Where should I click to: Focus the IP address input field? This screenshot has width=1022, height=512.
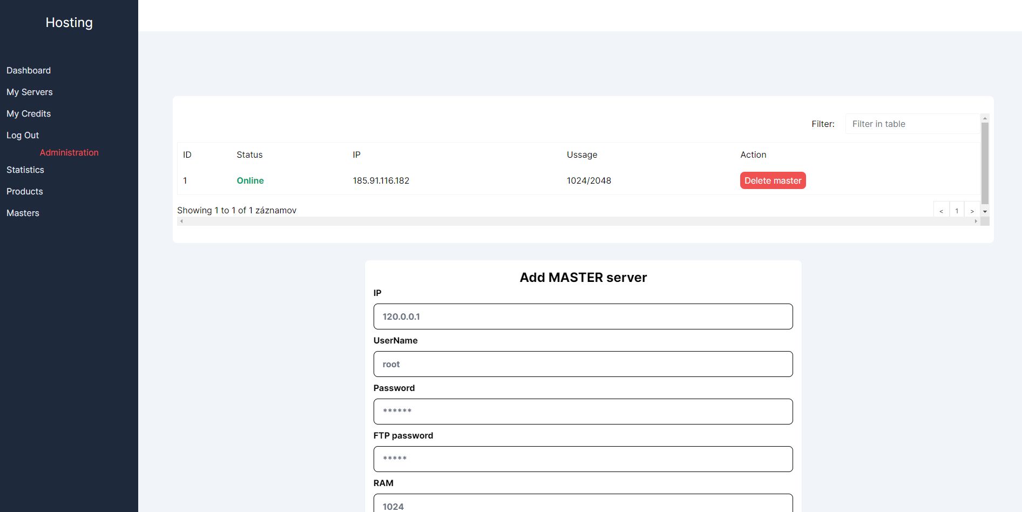(583, 316)
